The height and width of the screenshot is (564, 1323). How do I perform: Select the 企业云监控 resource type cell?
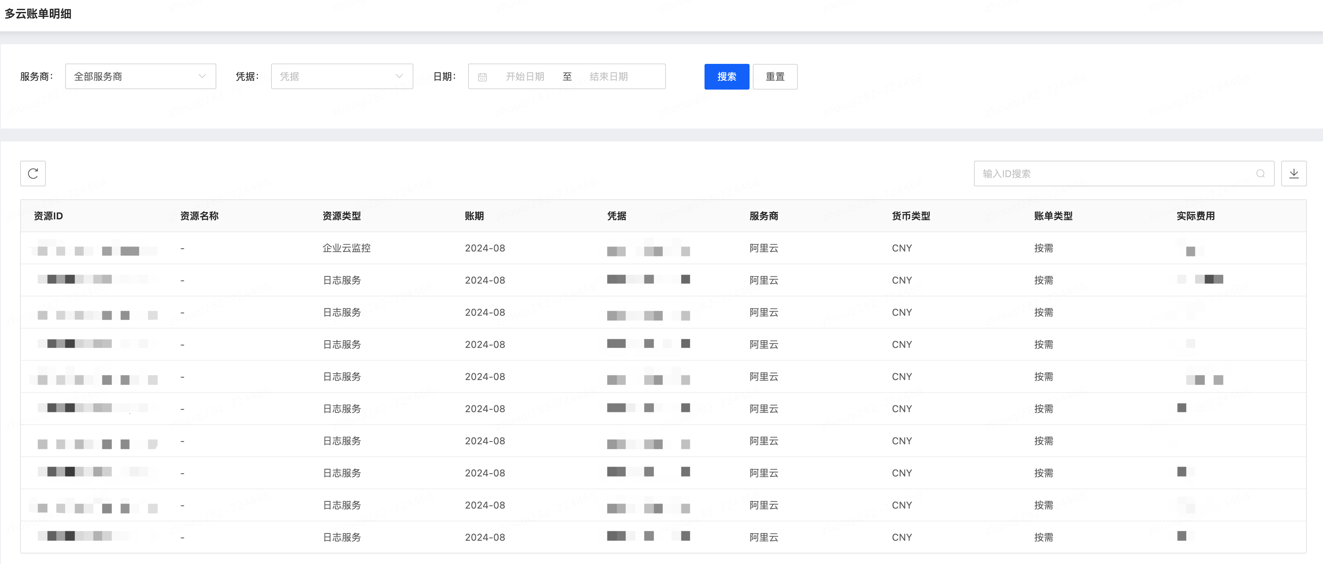coord(346,248)
